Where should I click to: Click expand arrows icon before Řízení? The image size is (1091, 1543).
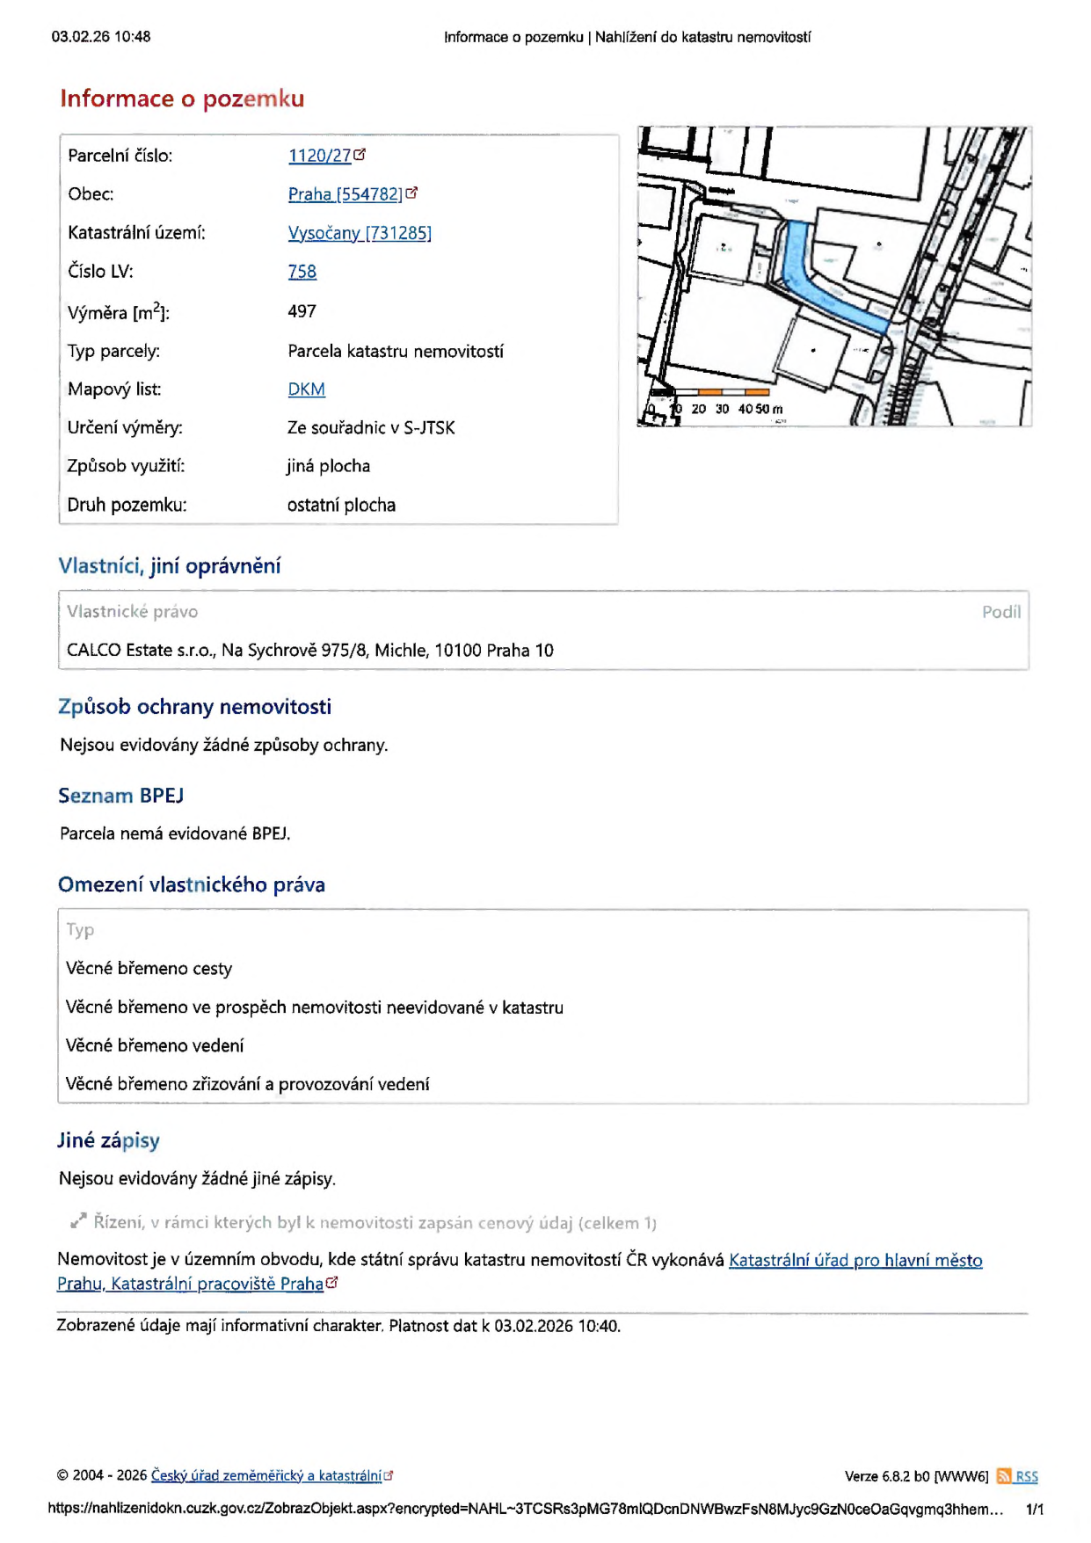[x=78, y=1221]
